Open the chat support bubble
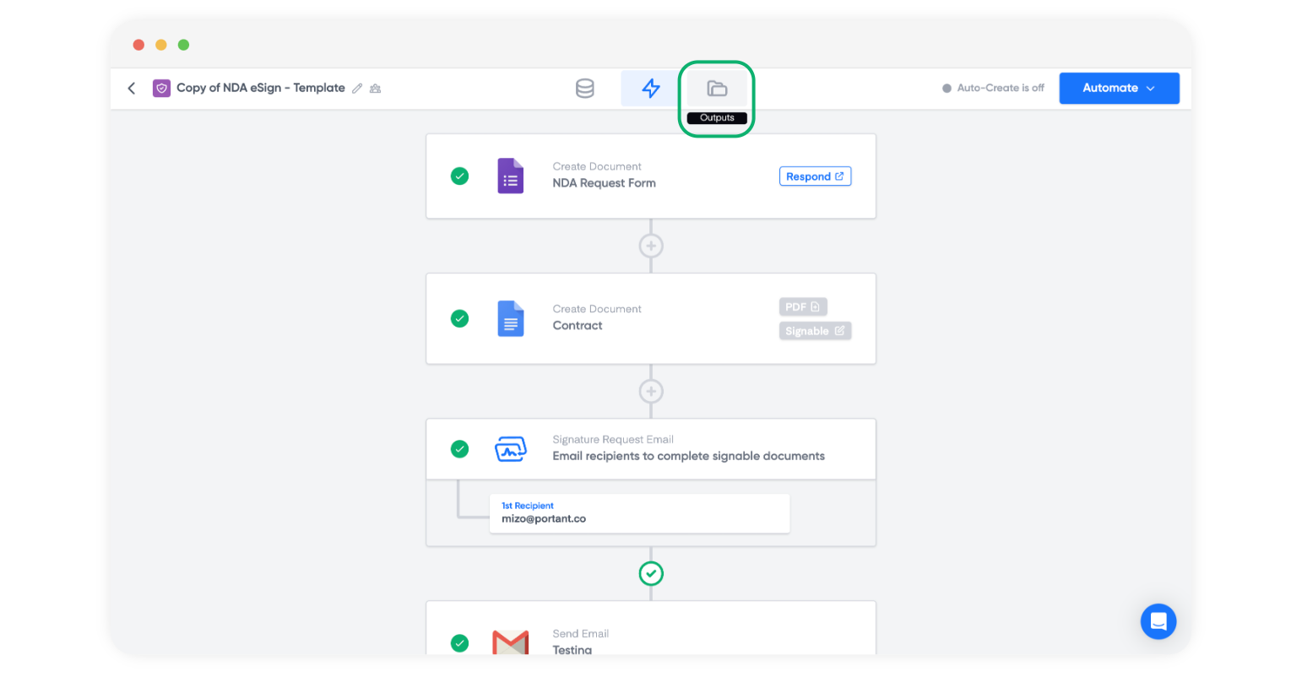Viewport: 1302px width, 677px height. pos(1158,622)
